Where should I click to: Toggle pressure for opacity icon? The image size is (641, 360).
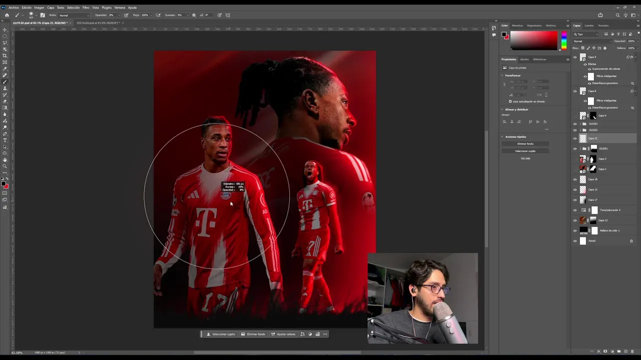click(x=126, y=15)
